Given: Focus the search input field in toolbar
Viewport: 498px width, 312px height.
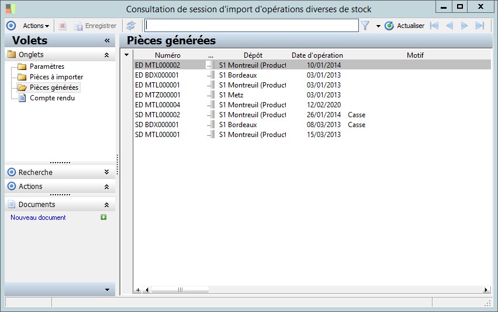Looking at the screenshot, I should (251, 25).
